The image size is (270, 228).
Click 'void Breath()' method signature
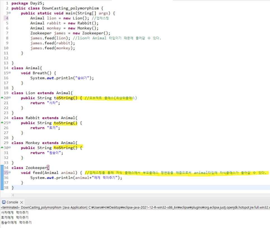pos(36,73)
